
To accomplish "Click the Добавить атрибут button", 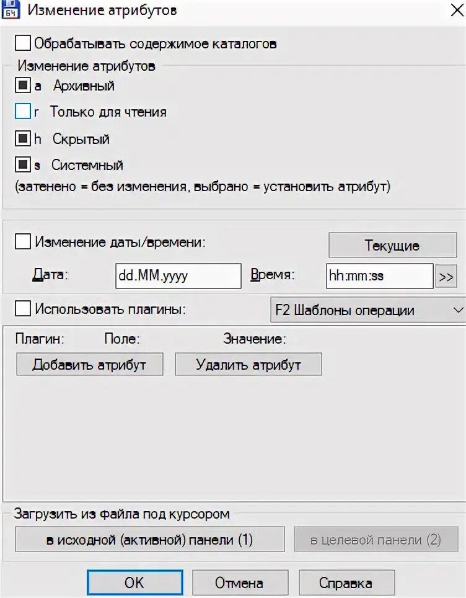I will coord(89,364).
